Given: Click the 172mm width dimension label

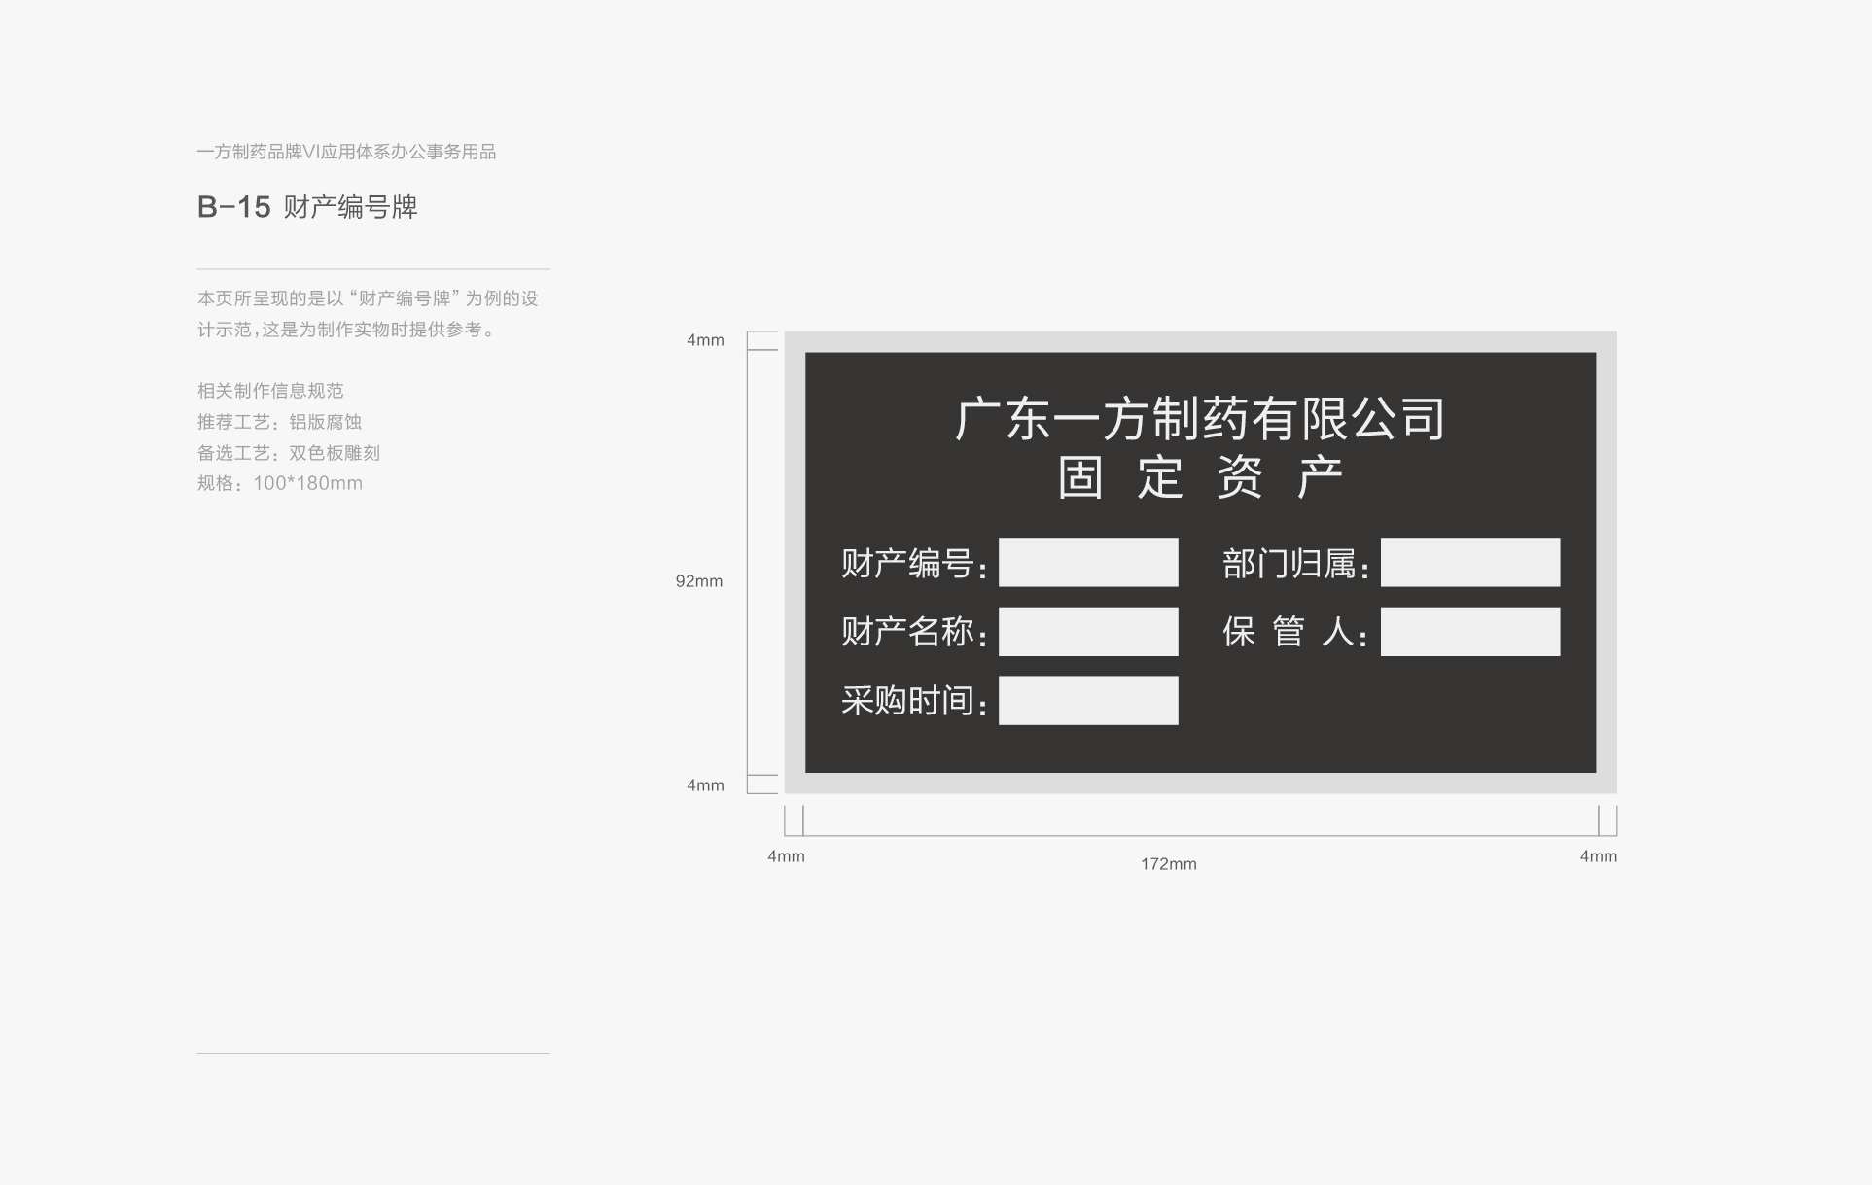Looking at the screenshot, I should click(1169, 864).
